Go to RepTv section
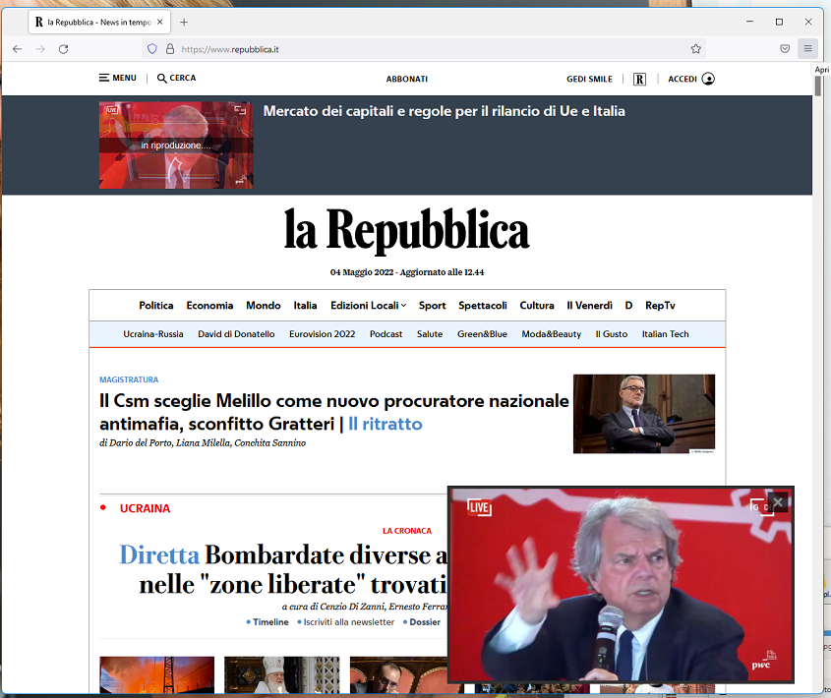 660,306
